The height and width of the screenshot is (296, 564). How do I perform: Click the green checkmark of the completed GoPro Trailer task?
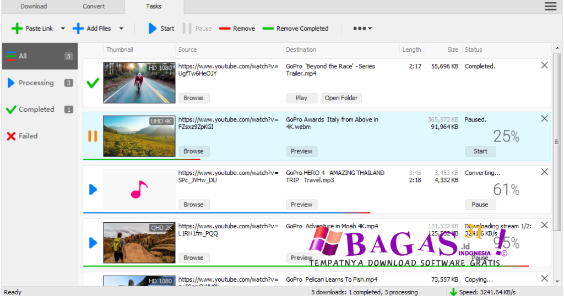[x=93, y=83]
